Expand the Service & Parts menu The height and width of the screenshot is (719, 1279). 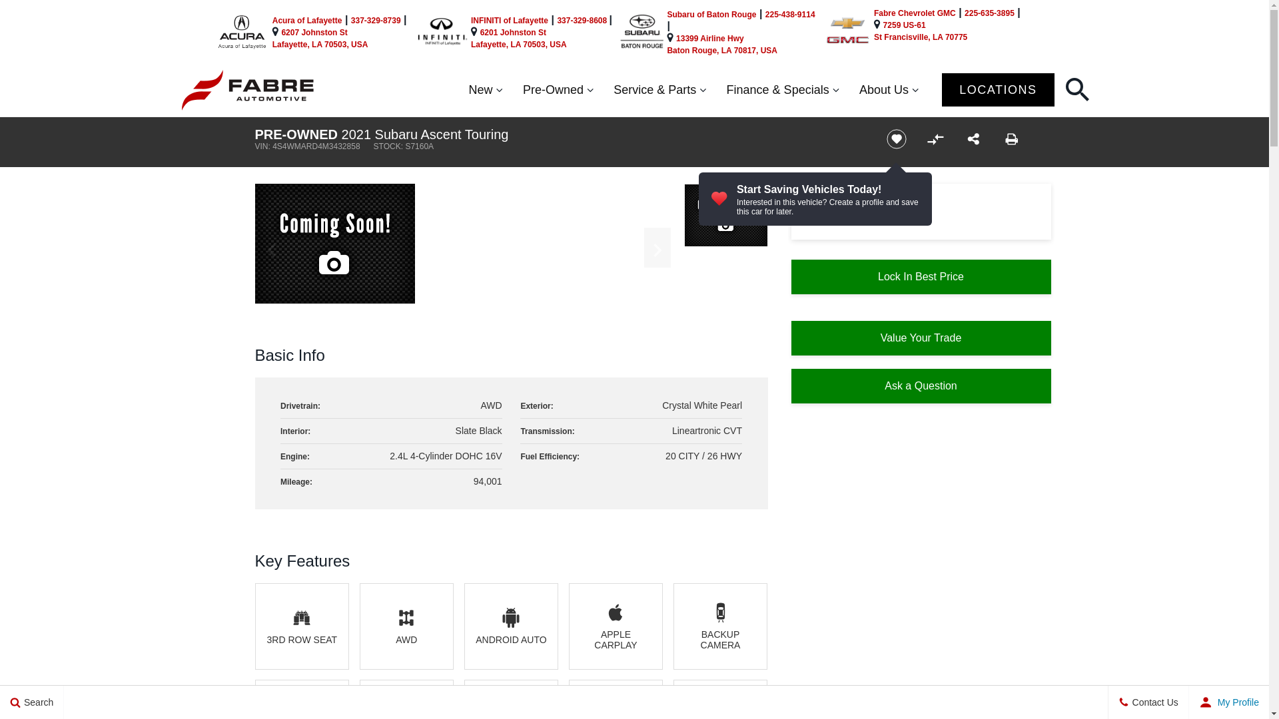click(x=659, y=90)
